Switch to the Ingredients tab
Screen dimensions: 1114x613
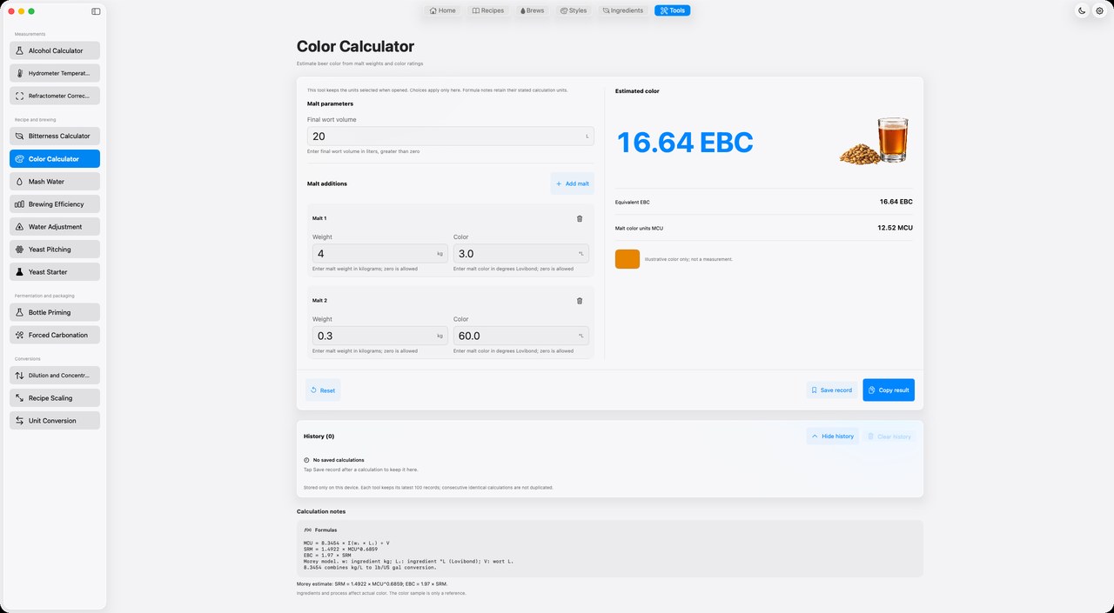(622, 10)
